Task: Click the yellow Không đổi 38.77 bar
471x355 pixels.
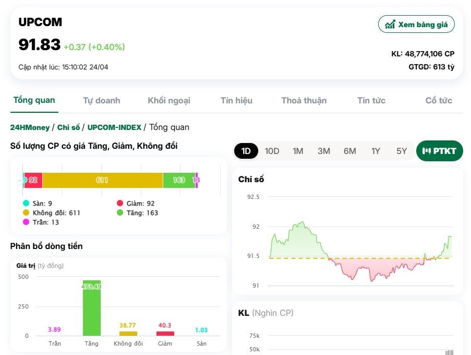Action: coord(128,334)
